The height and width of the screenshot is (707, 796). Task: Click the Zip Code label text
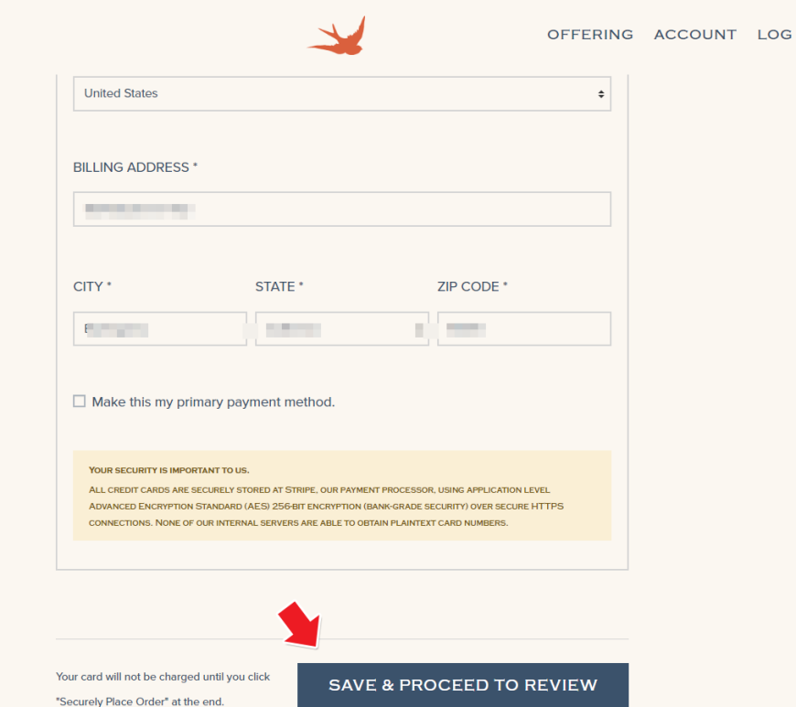pyautogui.click(x=472, y=287)
